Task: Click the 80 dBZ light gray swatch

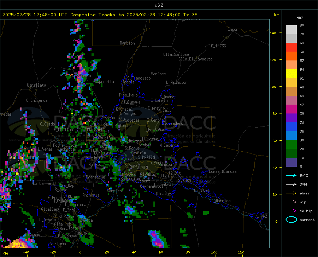Action: pyautogui.click(x=291, y=30)
